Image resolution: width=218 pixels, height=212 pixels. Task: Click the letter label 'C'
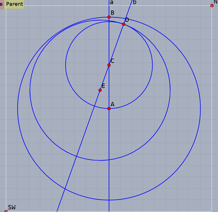coord(112,61)
